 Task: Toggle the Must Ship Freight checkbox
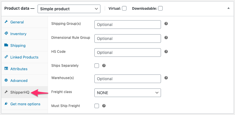[x=97, y=106]
